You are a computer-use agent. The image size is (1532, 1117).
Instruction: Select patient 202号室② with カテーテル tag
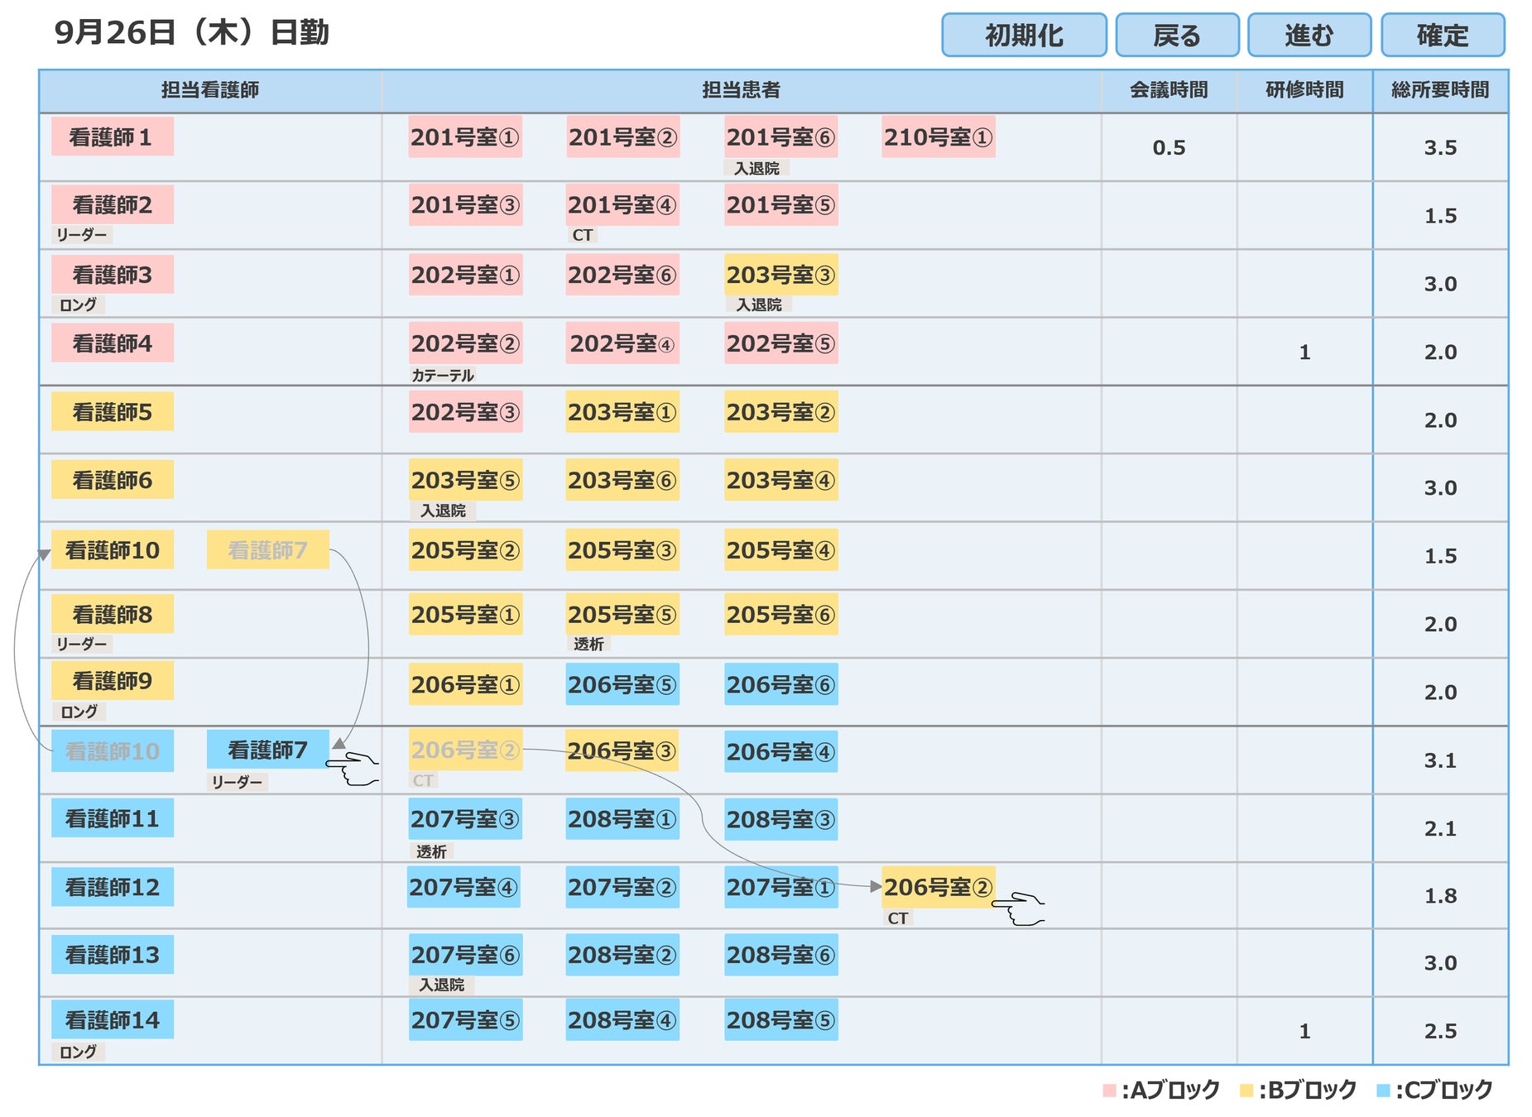pos(466,343)
